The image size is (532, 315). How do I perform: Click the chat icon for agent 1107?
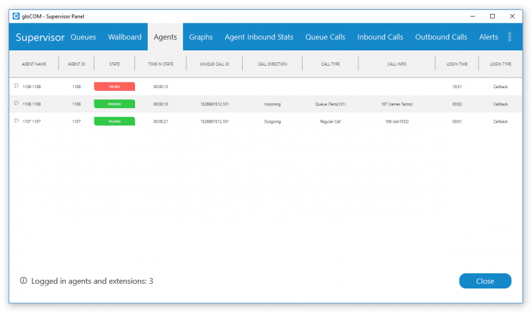(16, 121)
